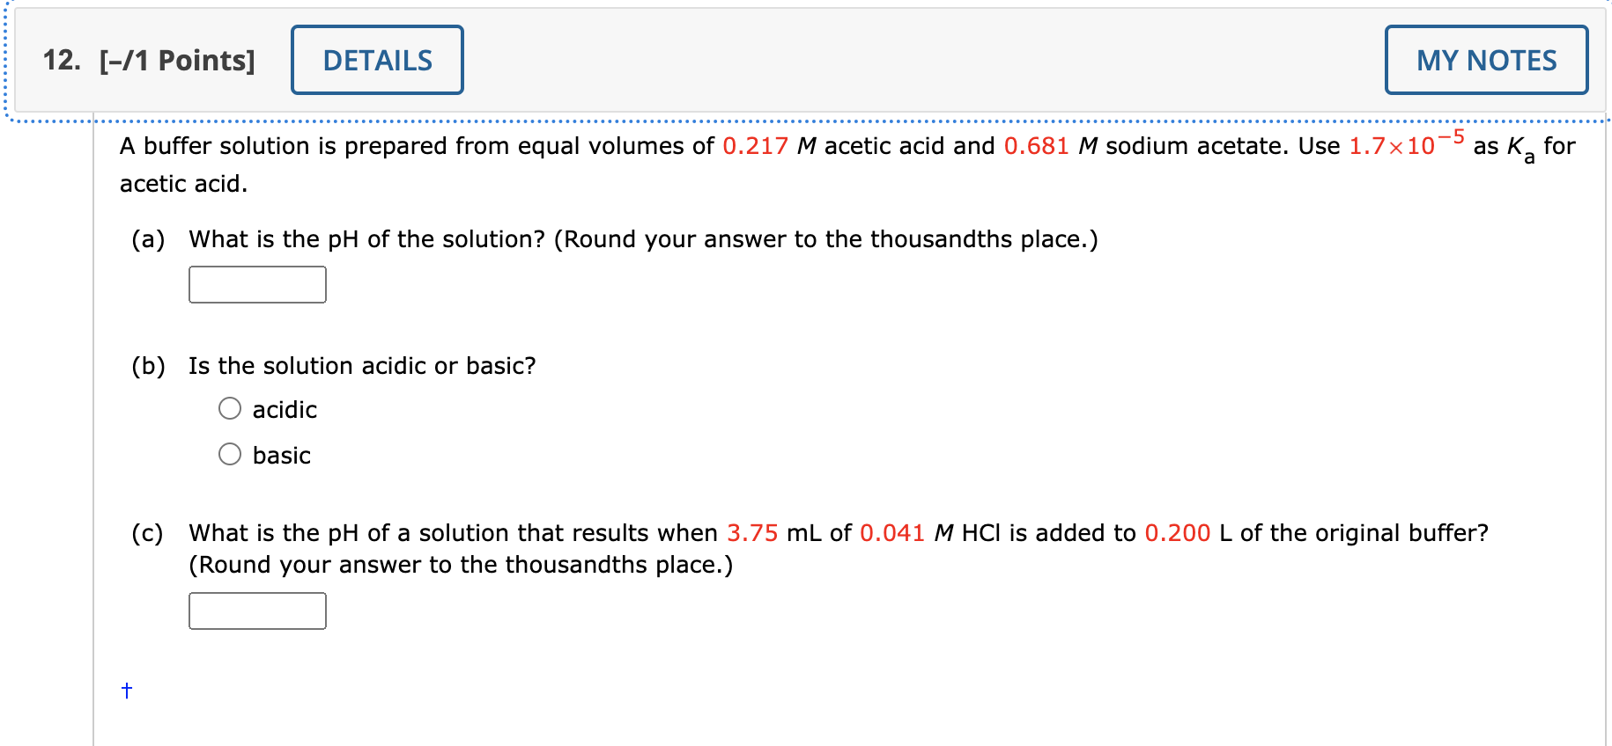Click the red 3.75 mL value in part (c)
Image resolution: width=1612 pixels, height=746 pixels.
click(752, 532)
